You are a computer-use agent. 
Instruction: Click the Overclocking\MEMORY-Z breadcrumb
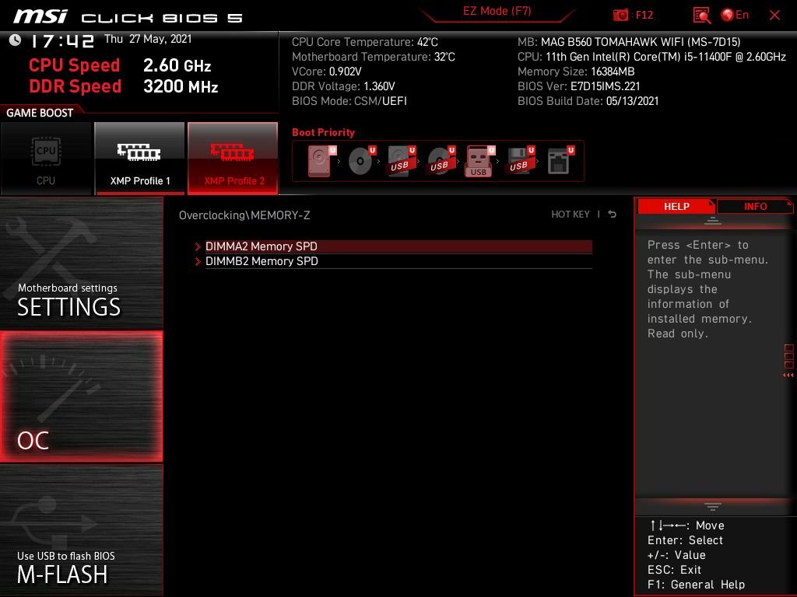click(x=244, y=215)
